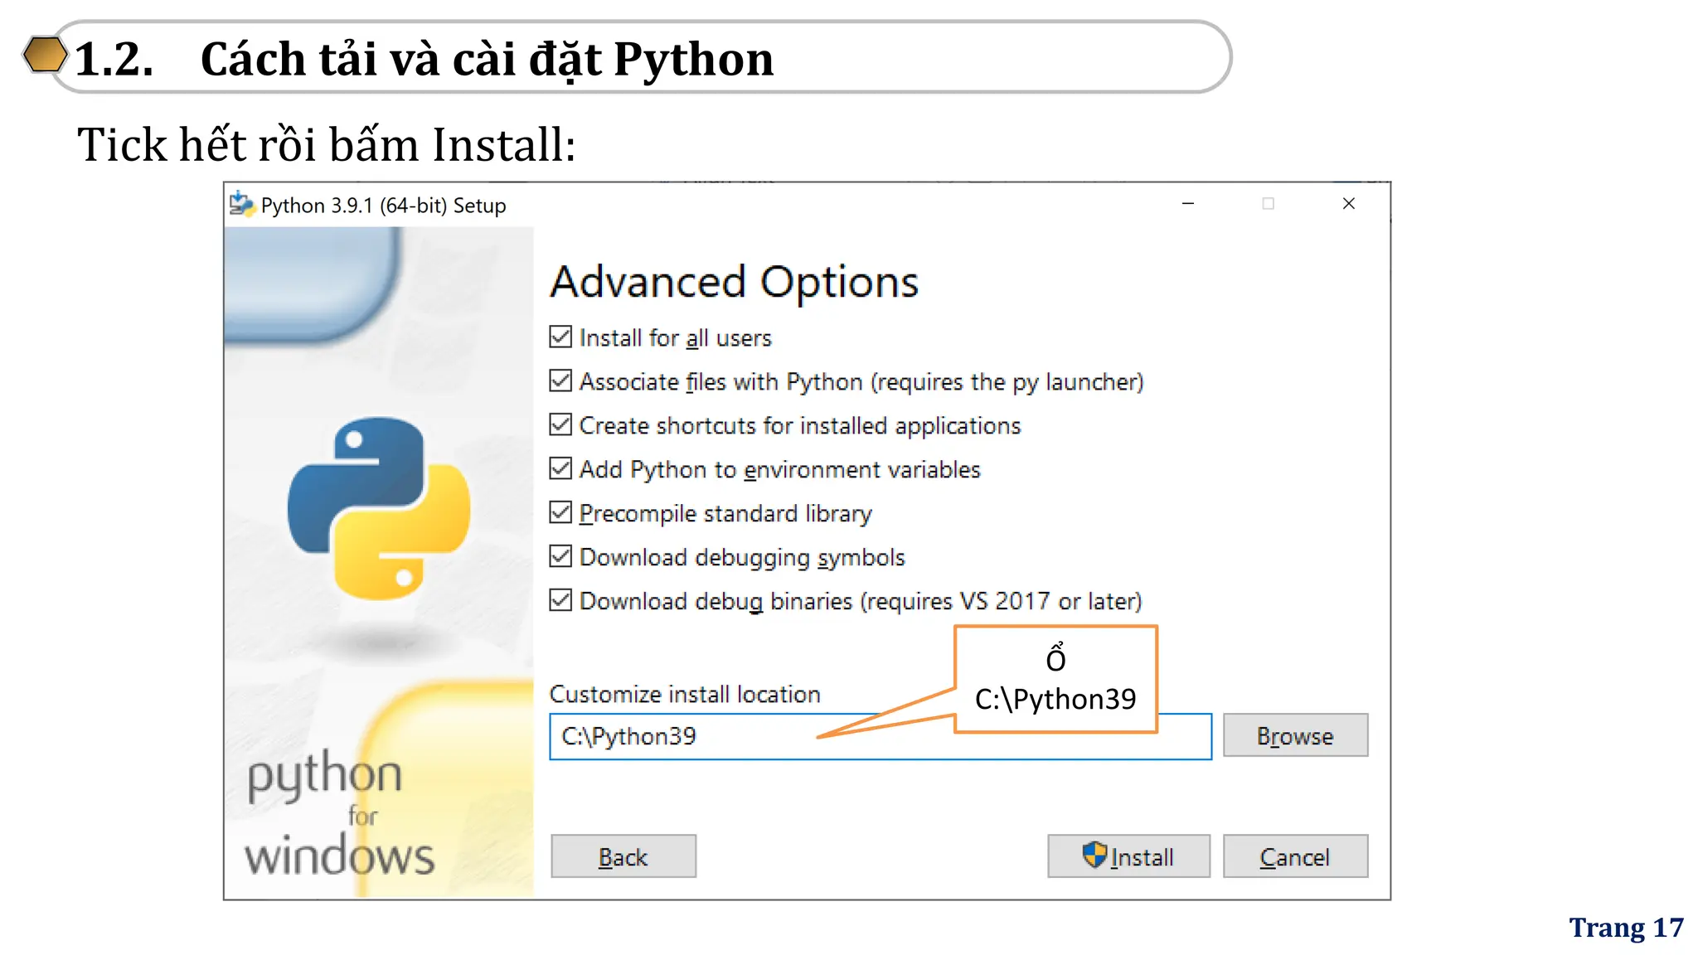The width and height of the screenshot is (1698, 955).
Task: Click the Python setup title bar icon
Action: 241,204
